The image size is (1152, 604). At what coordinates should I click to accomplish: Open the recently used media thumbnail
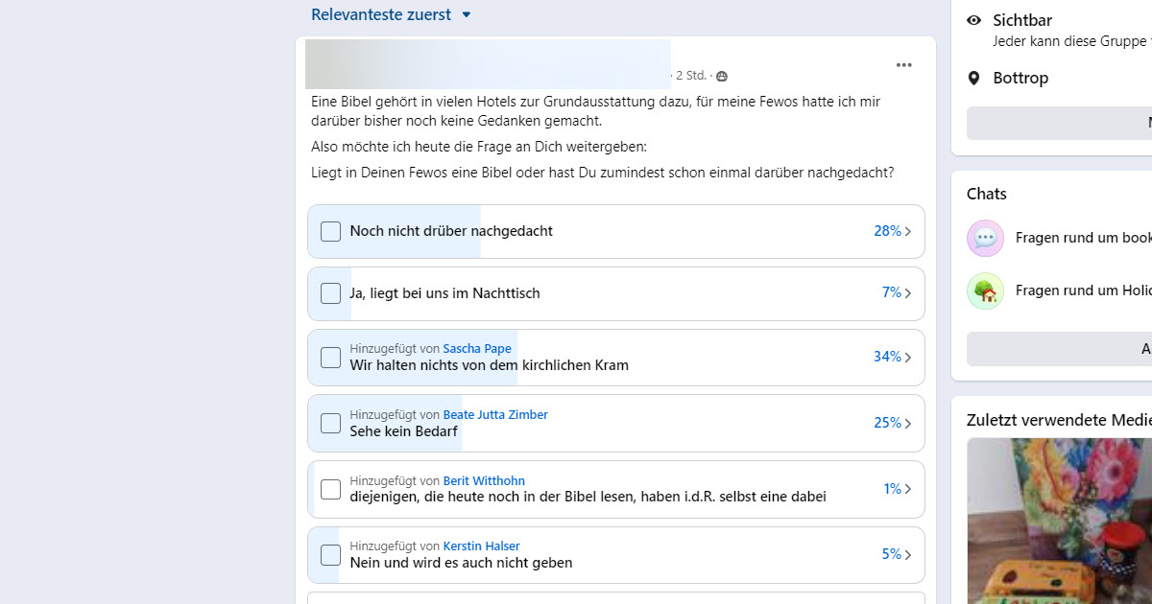[x=1059, y=521]
